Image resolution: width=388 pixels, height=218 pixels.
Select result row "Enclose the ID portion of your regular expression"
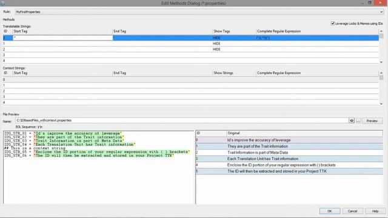(289, 165)
